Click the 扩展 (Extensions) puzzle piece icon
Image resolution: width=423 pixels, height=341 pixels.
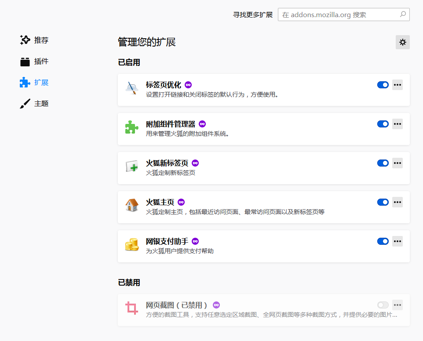[24, 82]
